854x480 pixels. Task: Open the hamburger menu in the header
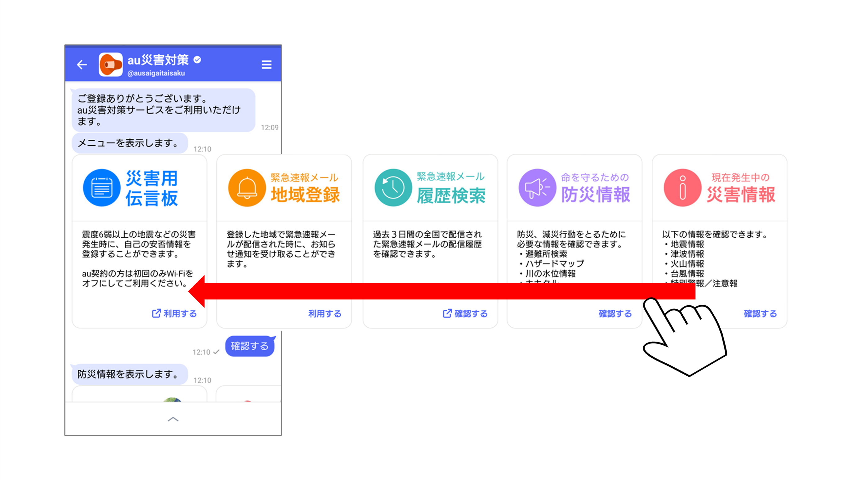click(266, 64)
